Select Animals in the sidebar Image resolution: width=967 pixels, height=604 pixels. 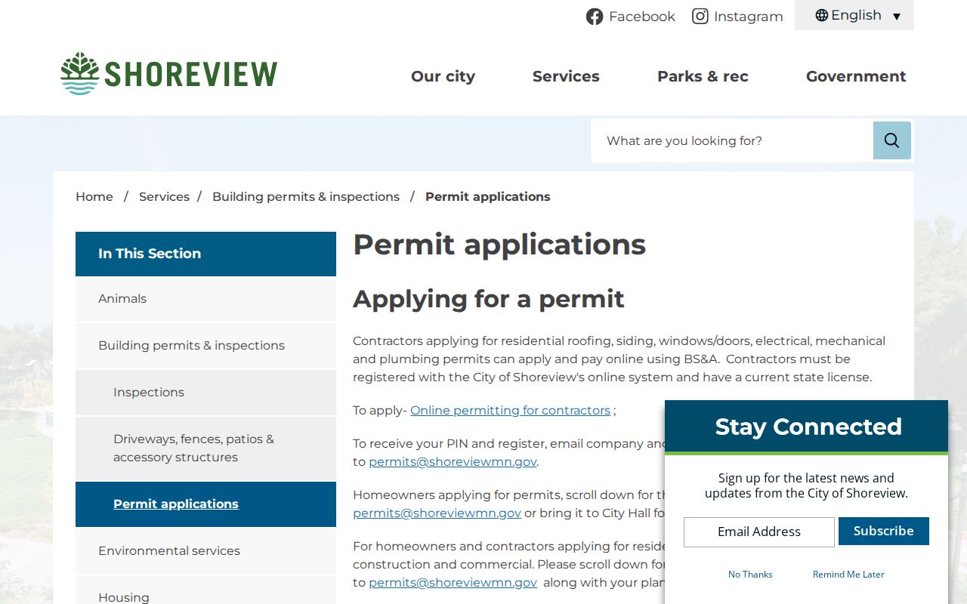tap(205, 299)
